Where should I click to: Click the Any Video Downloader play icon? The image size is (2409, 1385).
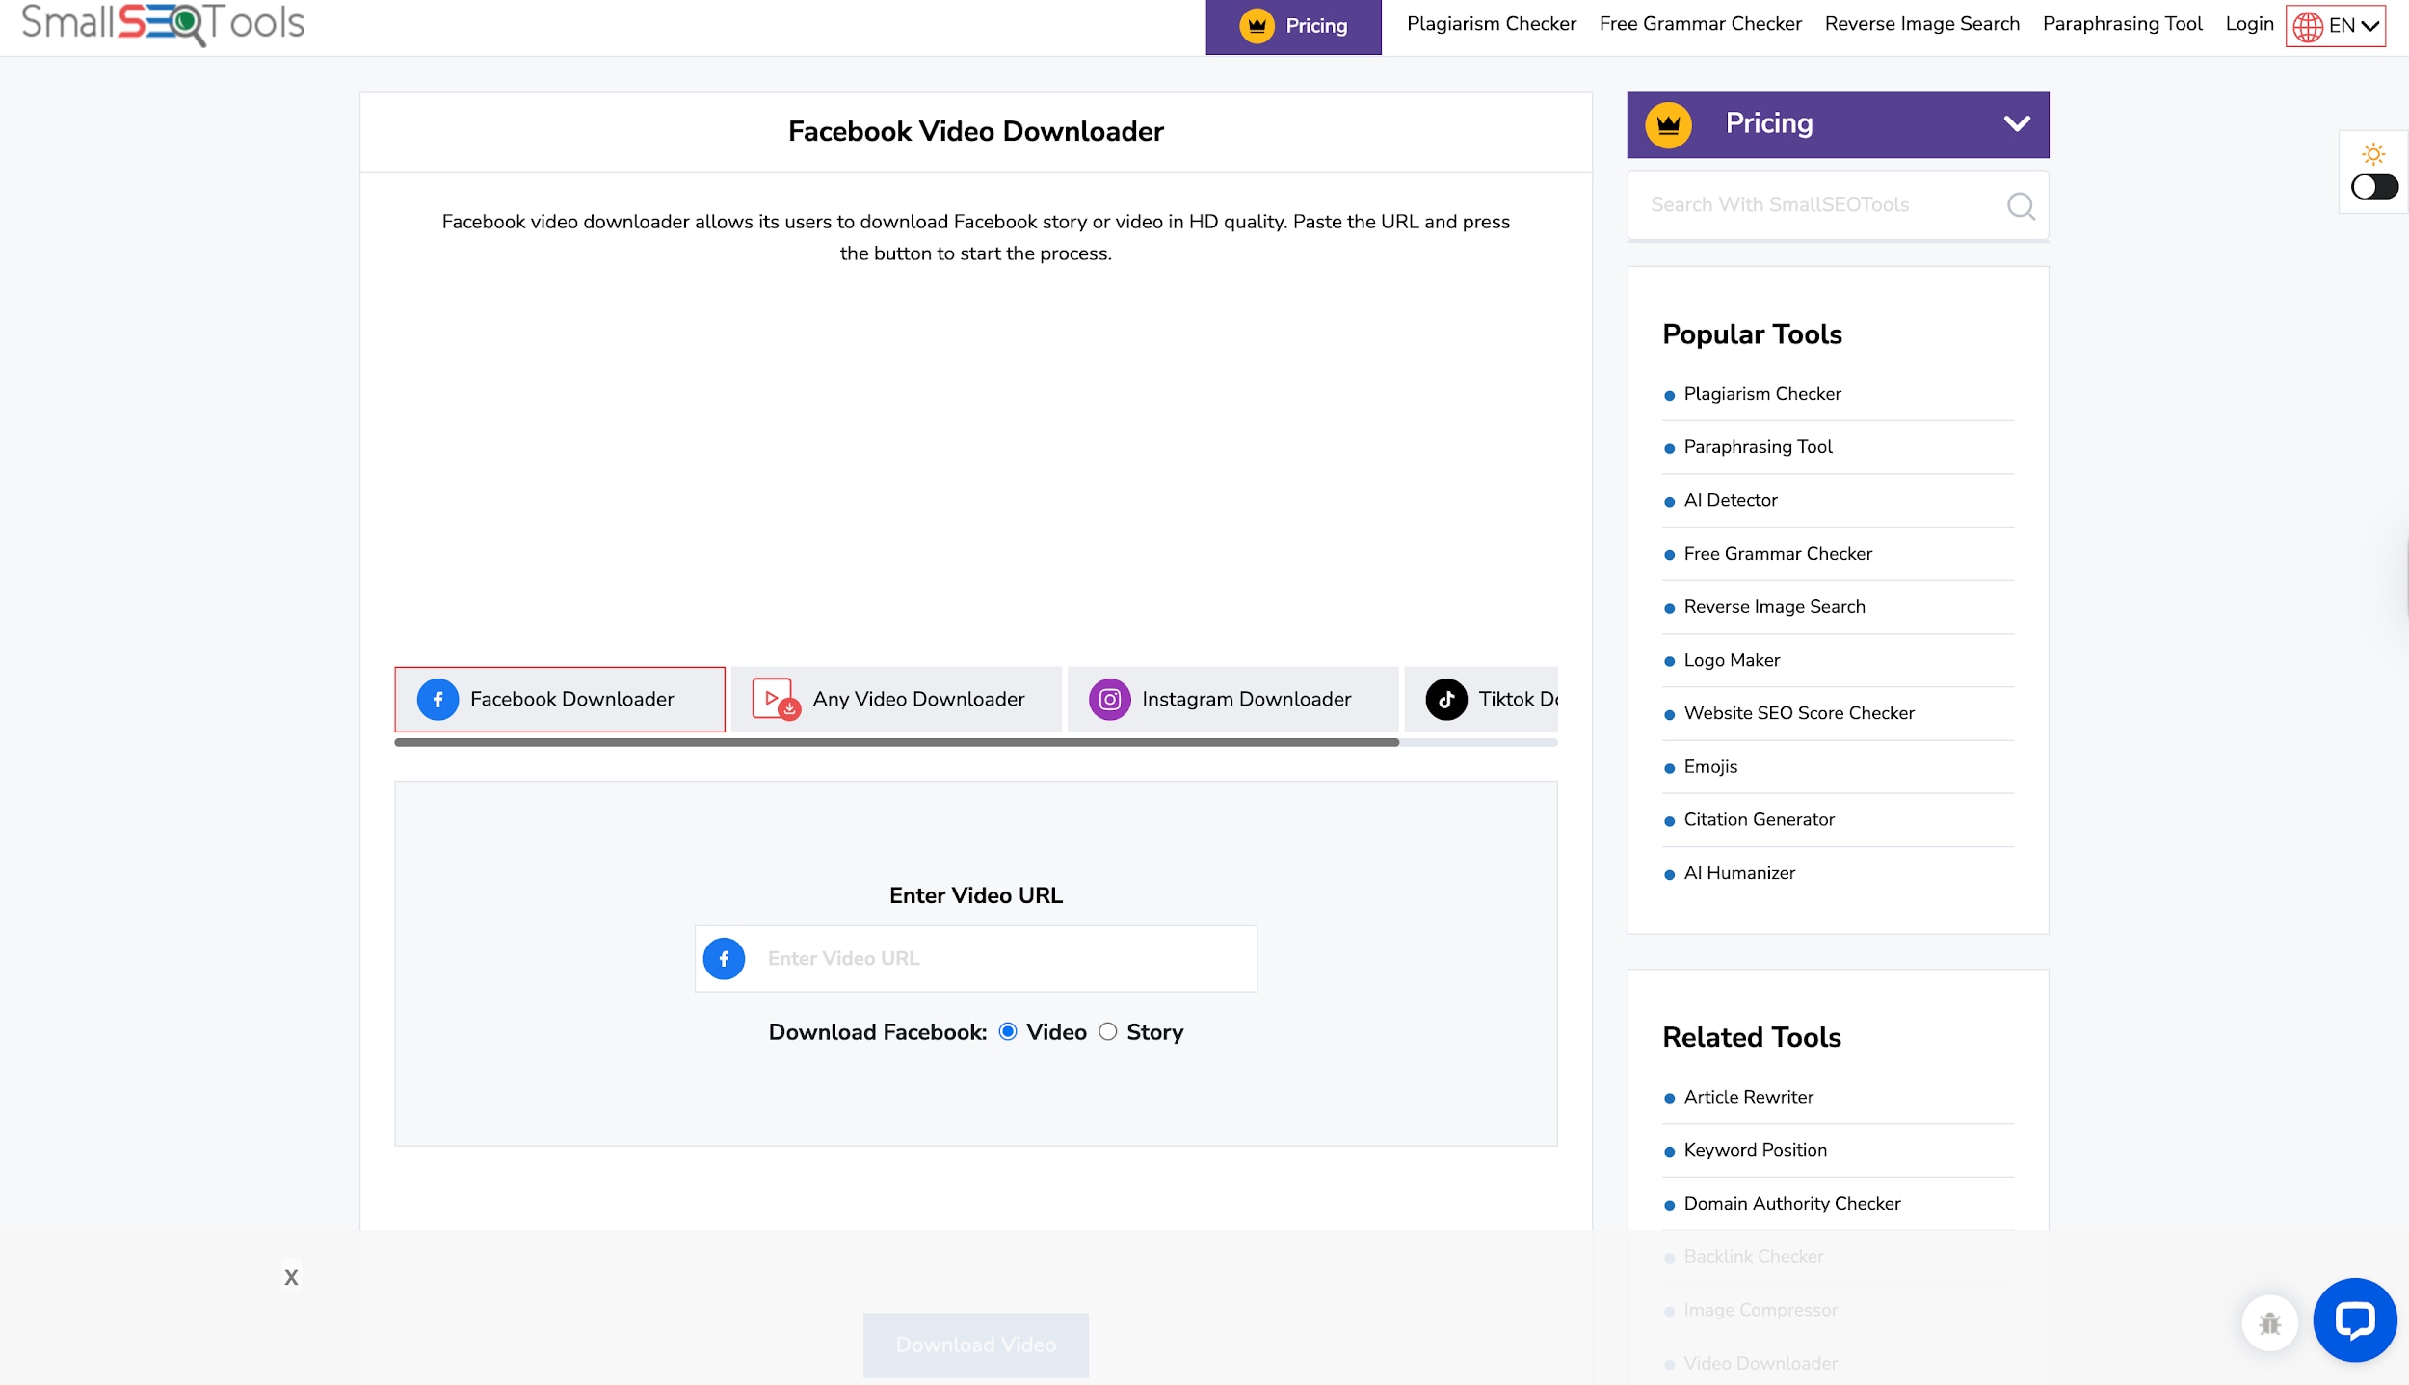point(772,699)
